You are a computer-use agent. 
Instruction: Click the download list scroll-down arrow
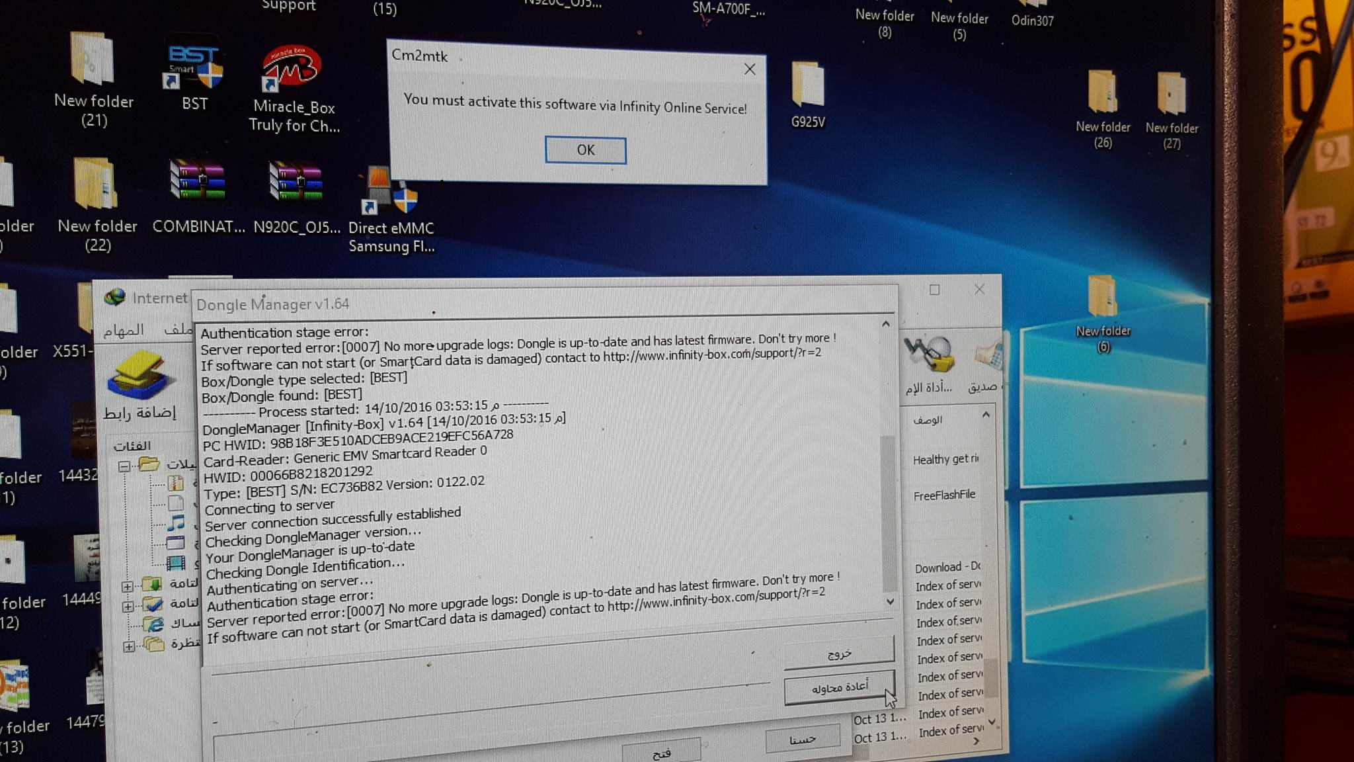pyautogui.click(x=991, y=722)
